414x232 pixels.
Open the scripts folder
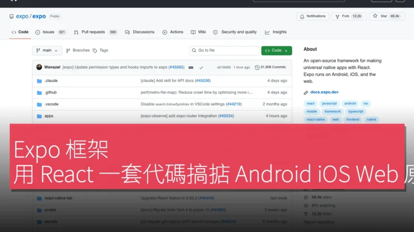50,210
